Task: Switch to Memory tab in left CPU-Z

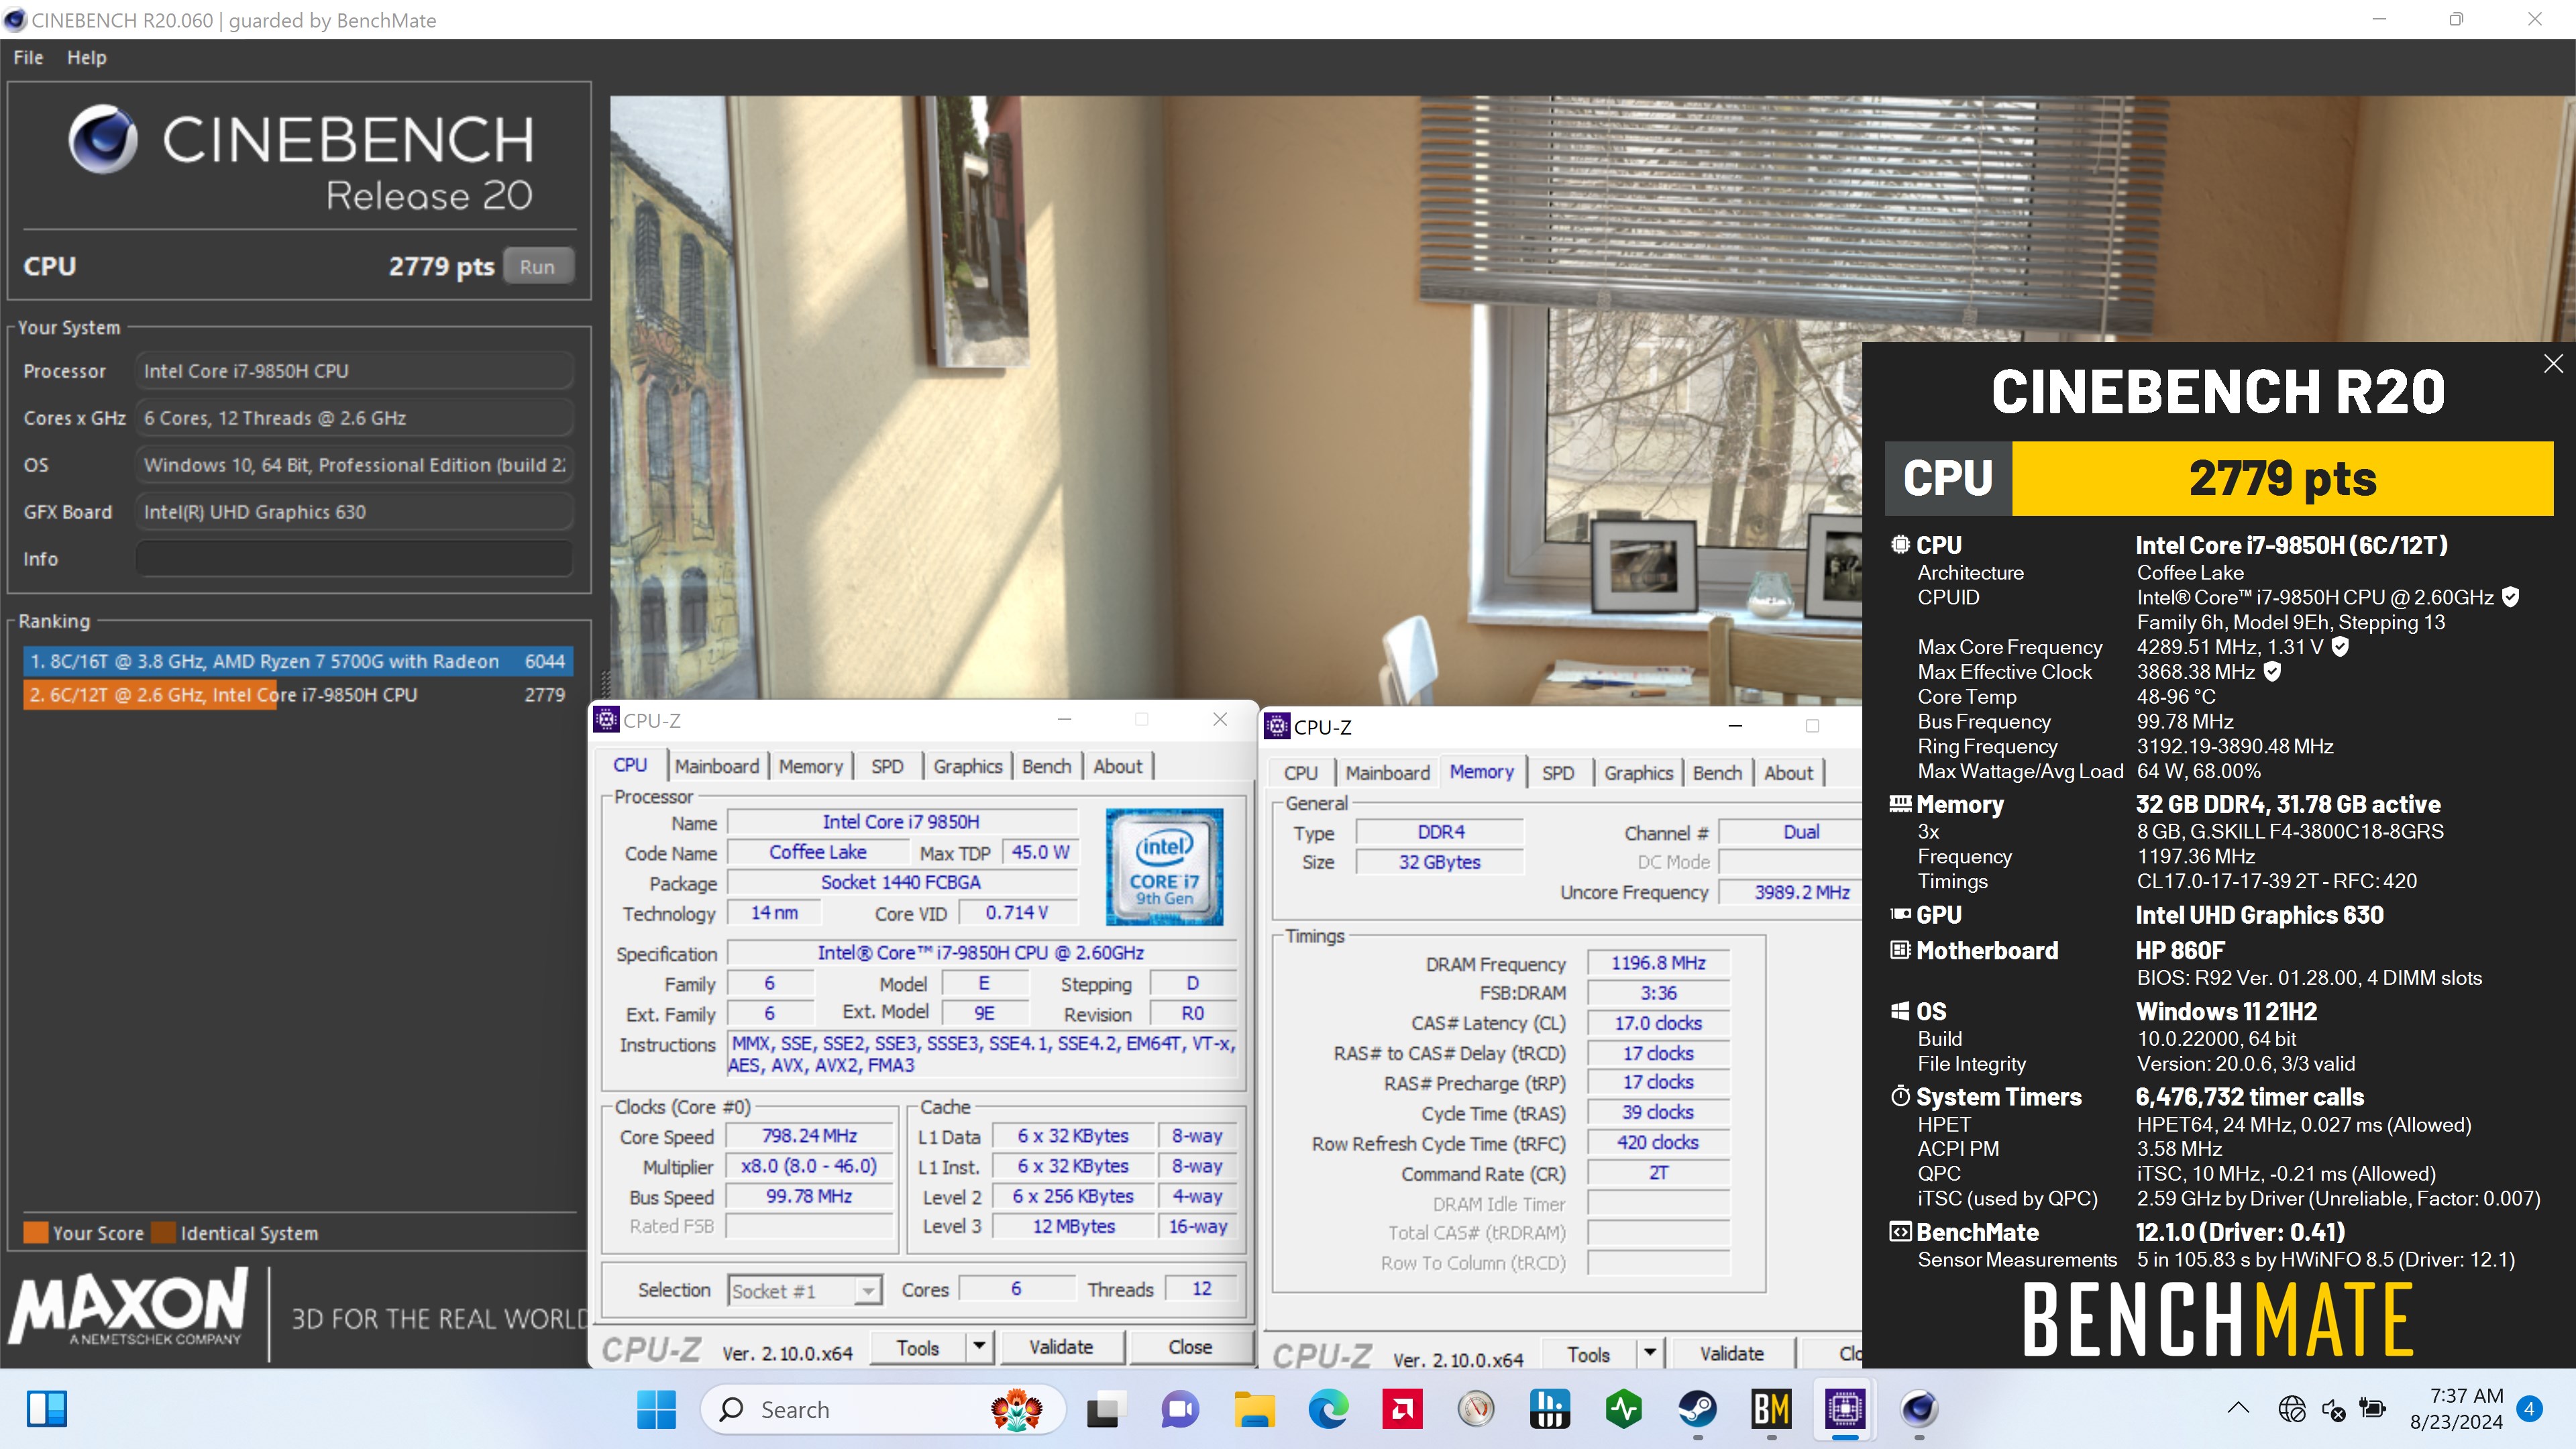Action: [x=811, y=766]
